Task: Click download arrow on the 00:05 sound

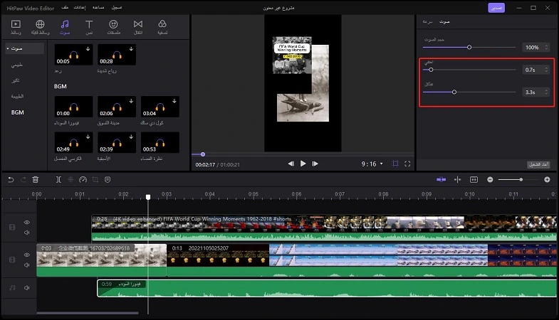Action: pyautogui.click(x=88, y=49)
